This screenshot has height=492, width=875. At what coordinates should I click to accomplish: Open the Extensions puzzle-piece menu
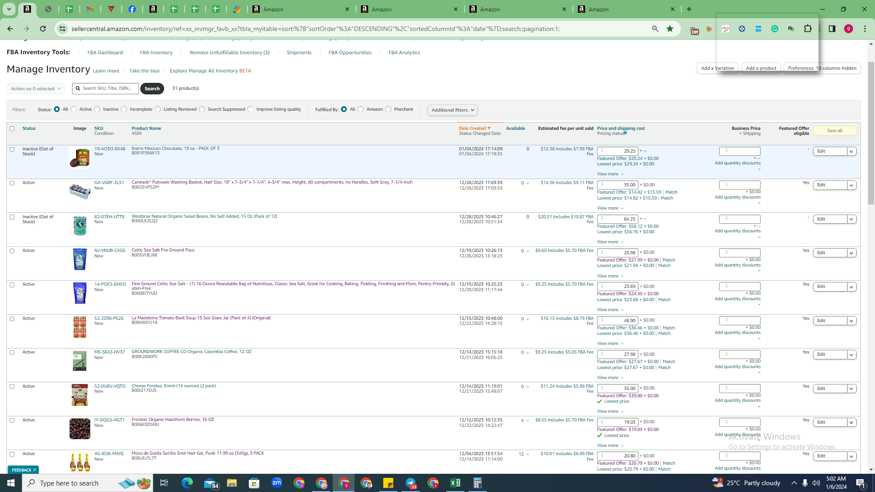[808, 29]
